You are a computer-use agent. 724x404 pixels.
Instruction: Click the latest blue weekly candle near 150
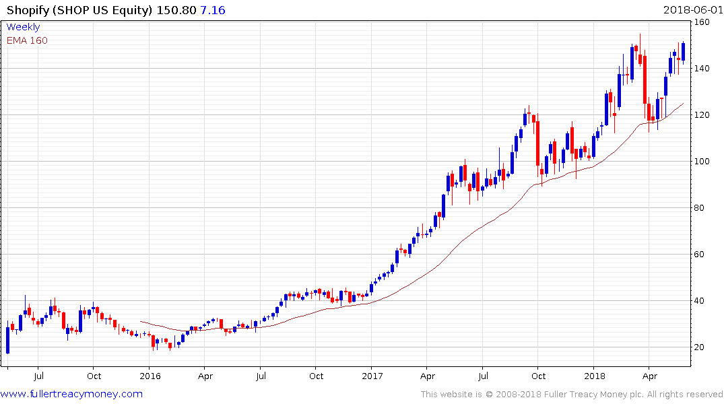pos(684,52)
